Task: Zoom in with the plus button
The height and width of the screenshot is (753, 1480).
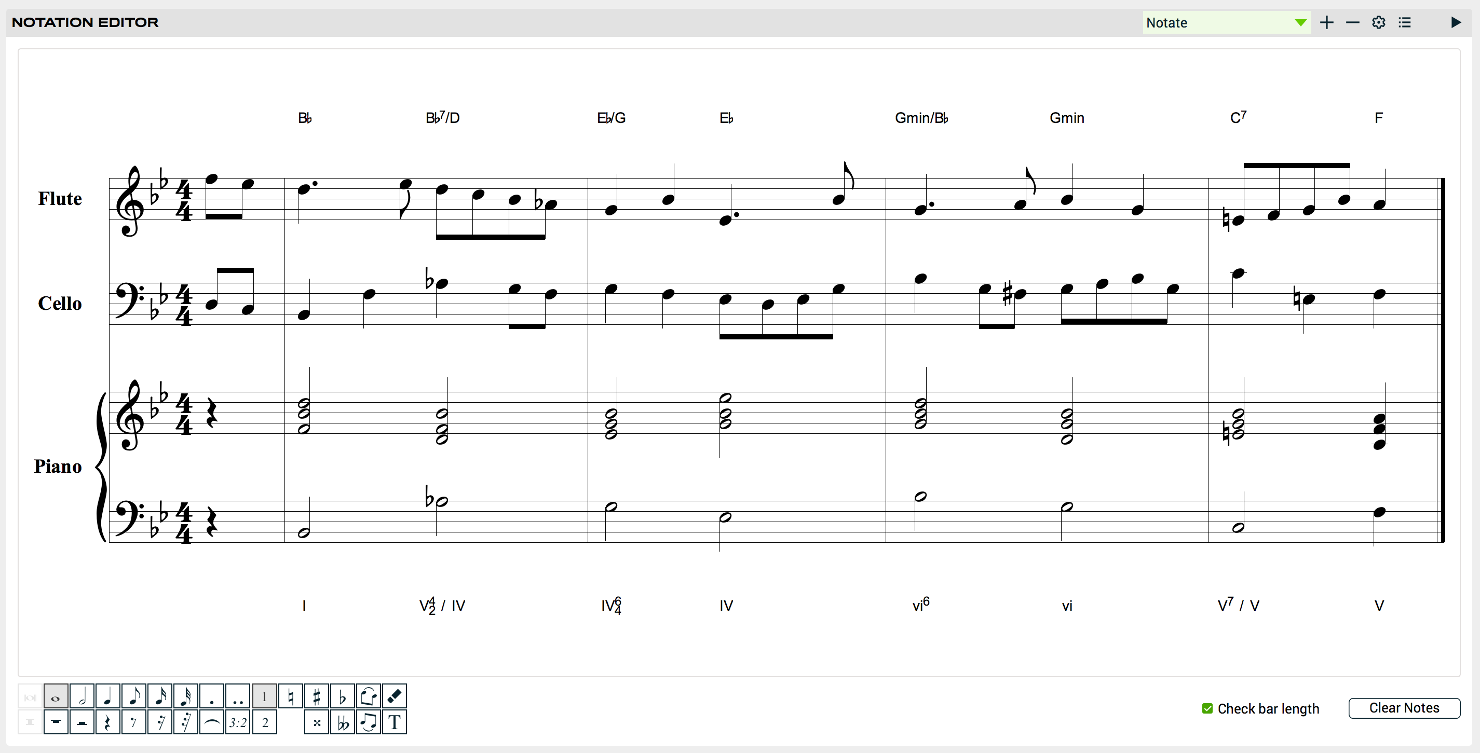Action: 1326,22
